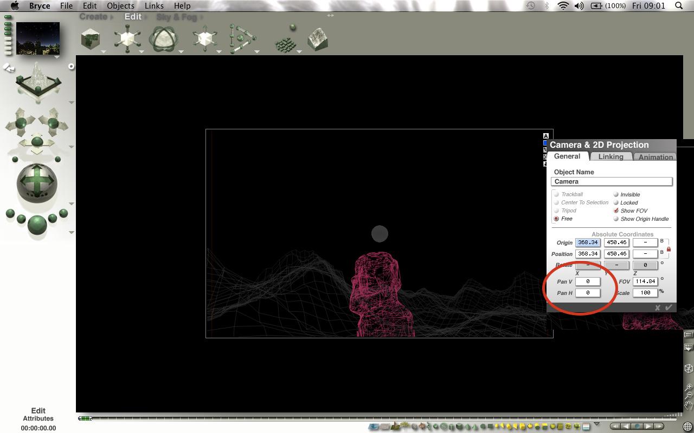Click the terrain selection icon
The width and height of the screenshot is (694, 433).
[x=396, y=427]
